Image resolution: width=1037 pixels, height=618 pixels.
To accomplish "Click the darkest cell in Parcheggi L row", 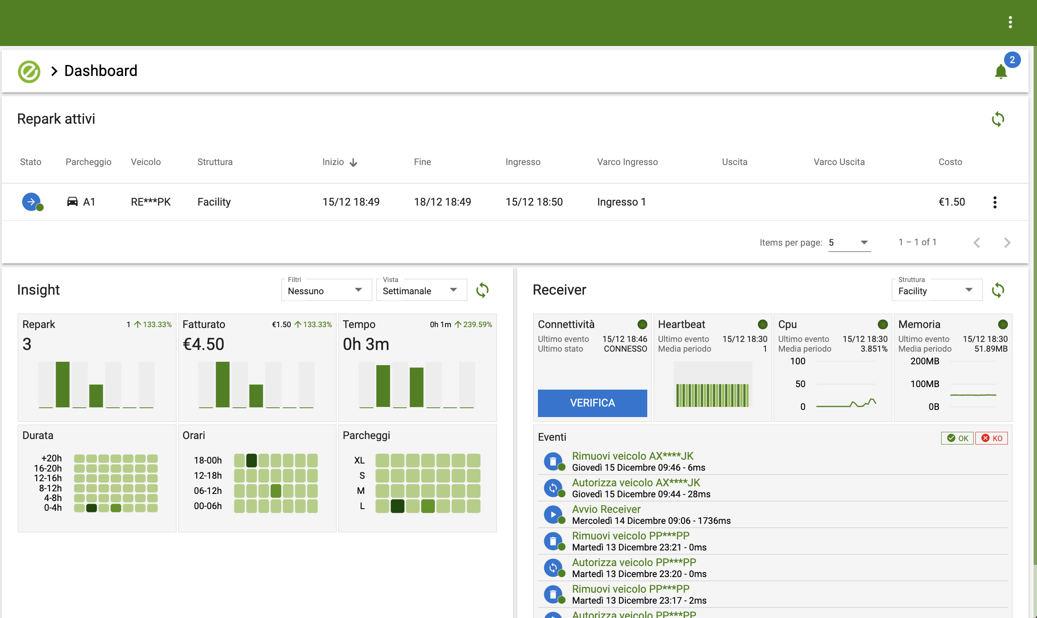I will coord(397,506).
